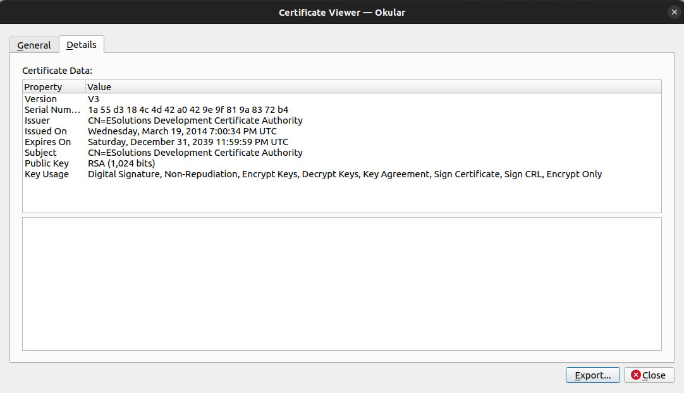The width and height of the screenshot is (684, 393).
Task: Select the Serial Number row
Action: tap(341, 110)
